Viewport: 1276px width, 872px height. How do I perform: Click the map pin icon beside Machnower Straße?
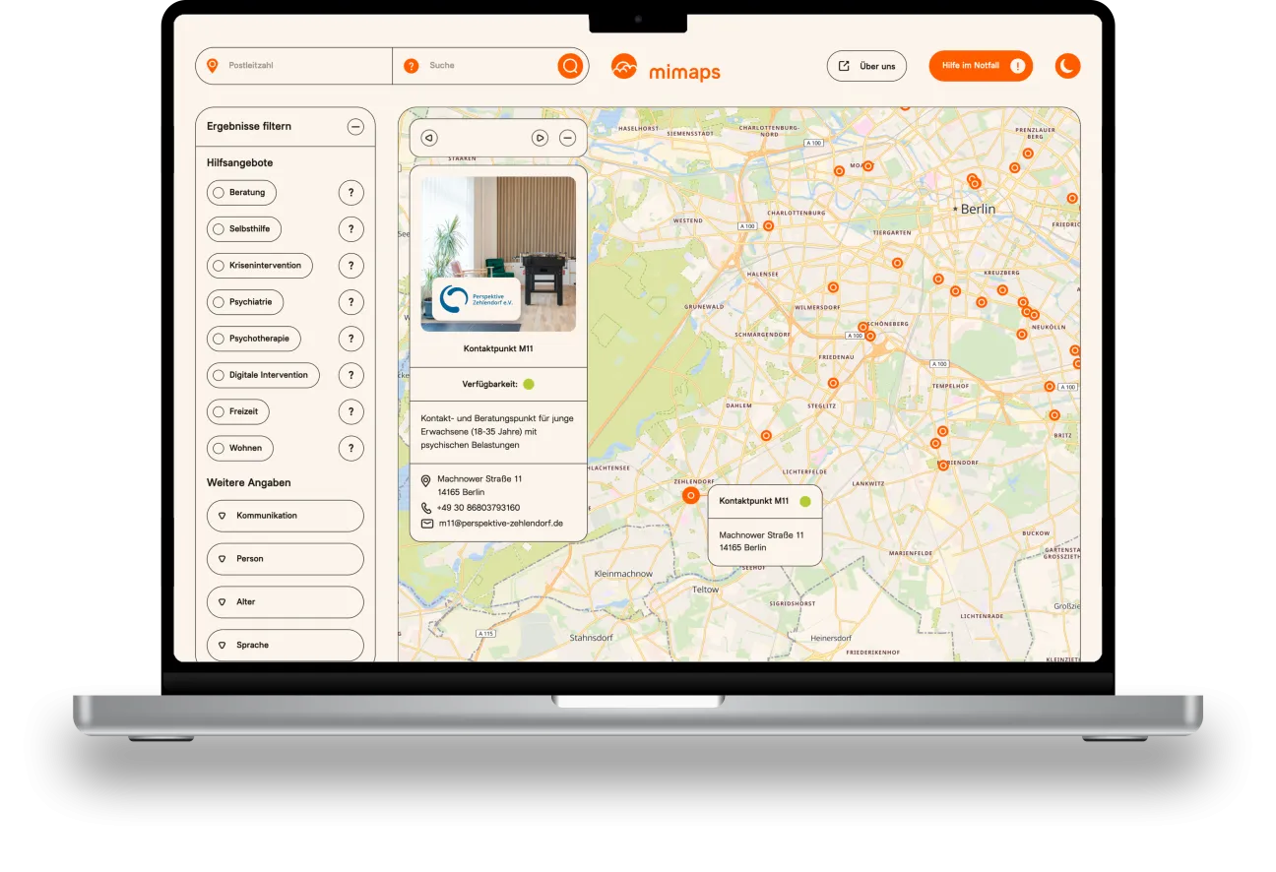[x=426, y=480]
